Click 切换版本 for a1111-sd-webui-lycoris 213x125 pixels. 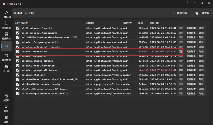pyautogui.click(x=191, y=28)
